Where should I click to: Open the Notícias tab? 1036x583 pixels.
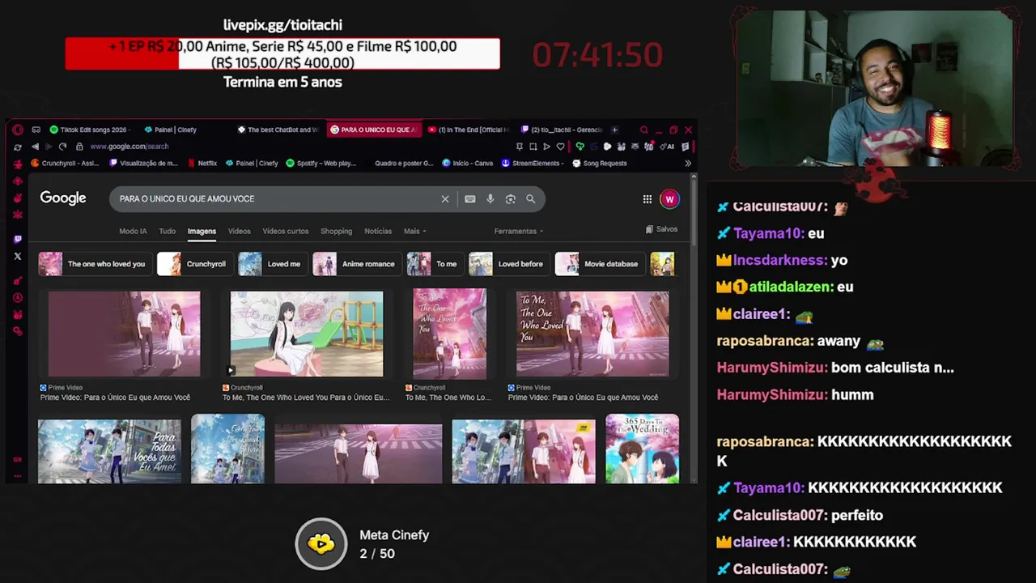click(378, 232)
